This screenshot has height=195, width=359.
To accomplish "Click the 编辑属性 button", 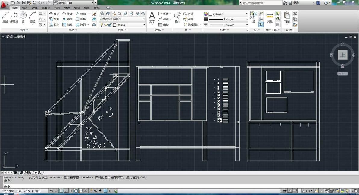I will (x=191, y=24).
